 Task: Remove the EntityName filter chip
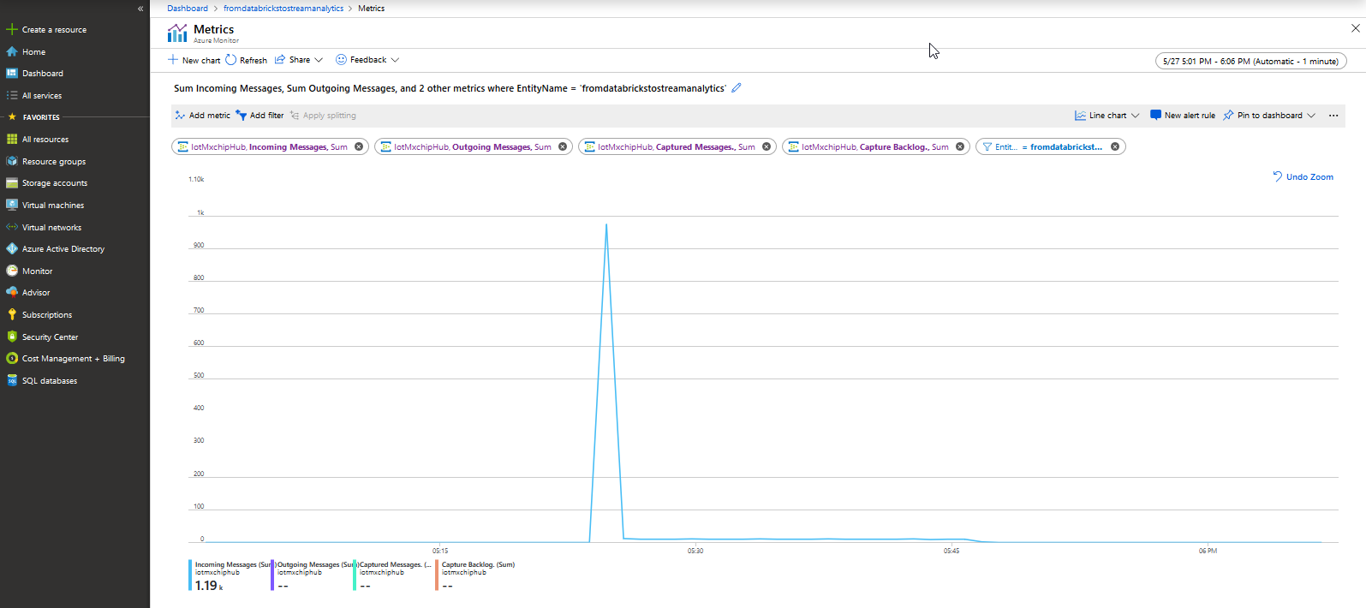point(1115,146)
